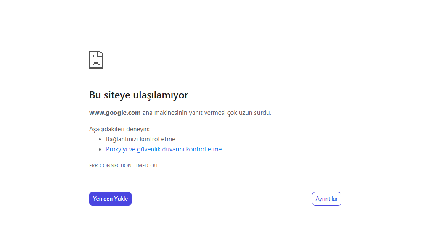Image resolution: width=431 pixels, height=249 pixels.
Task: Click the 'Yeniden Yükle' reload button
Action: click(x=110, y=199)
